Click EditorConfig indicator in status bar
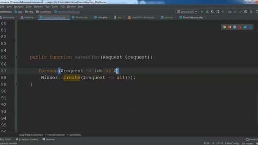Screen dimensions: 258x145 [232, 143]
